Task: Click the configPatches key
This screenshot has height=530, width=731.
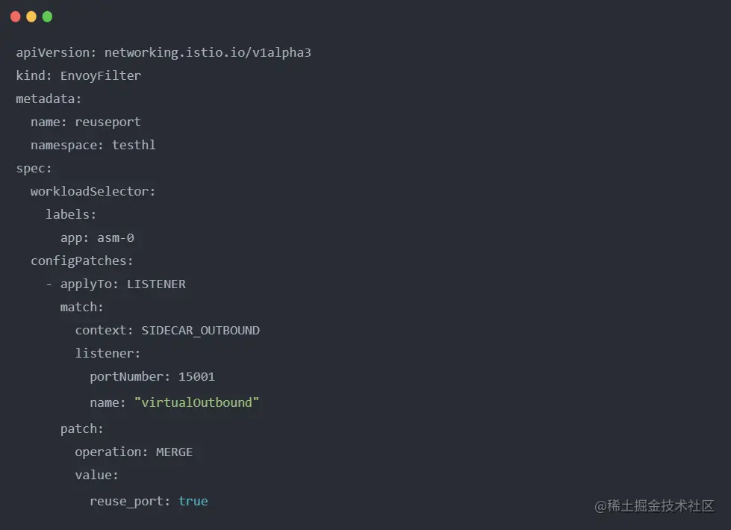Action: [x=81, y=261]
